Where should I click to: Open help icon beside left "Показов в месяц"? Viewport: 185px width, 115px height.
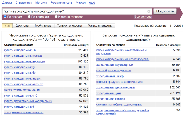pyautogui.click(x=87, y=45)
